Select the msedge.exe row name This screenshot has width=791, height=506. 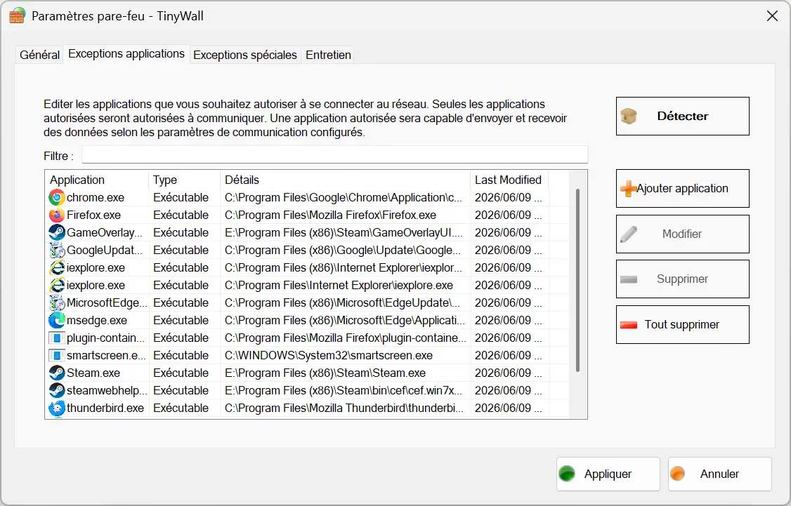(97, 321)
